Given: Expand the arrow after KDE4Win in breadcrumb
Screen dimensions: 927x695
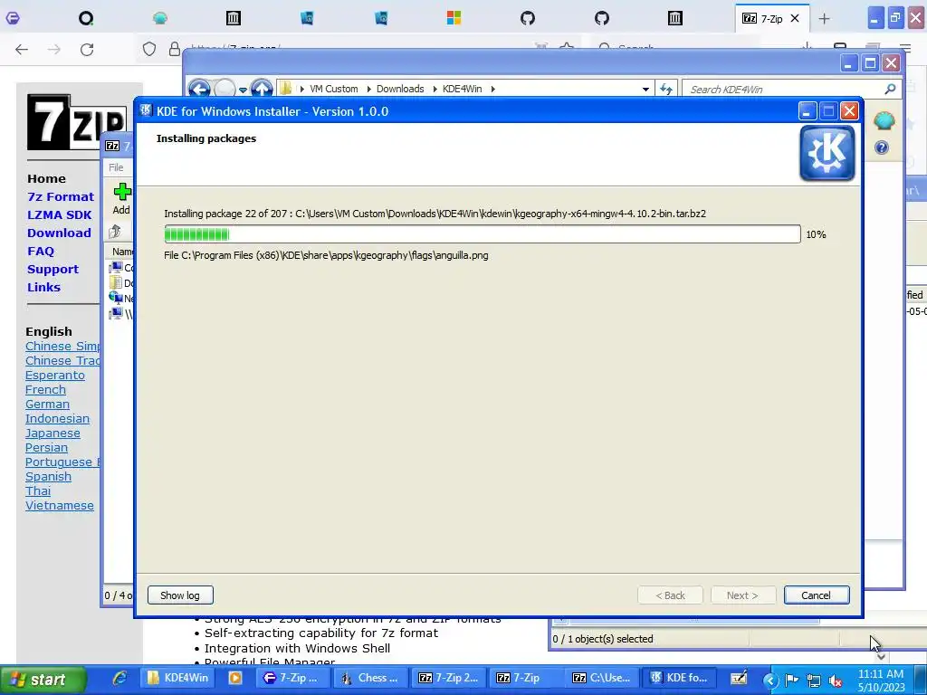Looking at the screenshot, I should click(x=492, y=90).
